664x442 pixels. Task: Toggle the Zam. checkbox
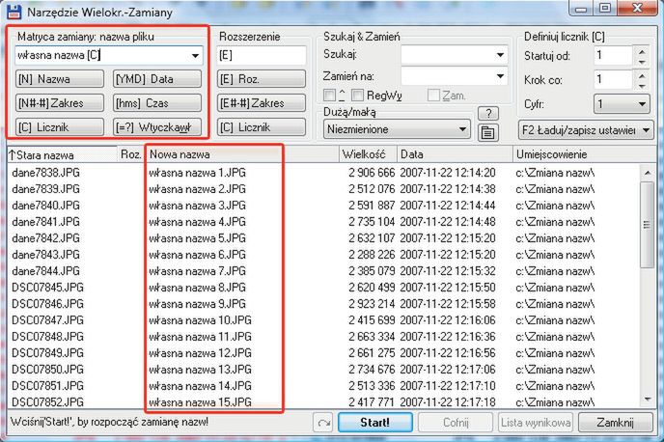433,96
